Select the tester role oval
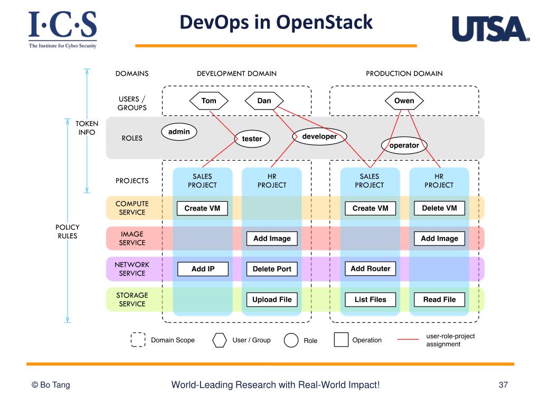The height and width of the screenshot is (404, 540). (x=252, y=139)
